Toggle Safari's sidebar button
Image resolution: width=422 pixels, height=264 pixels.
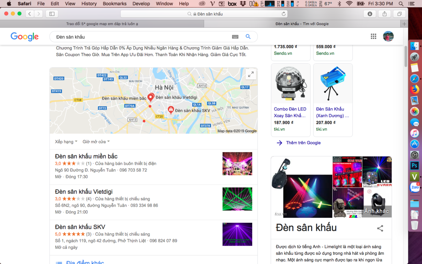point(52,14)
